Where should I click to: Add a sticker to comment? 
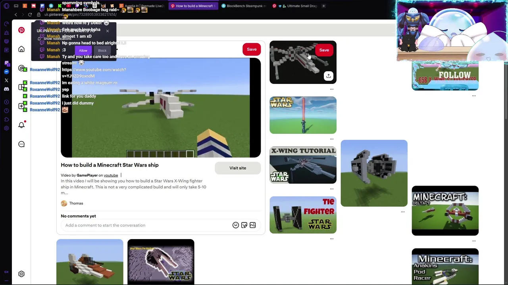[244, 225]
